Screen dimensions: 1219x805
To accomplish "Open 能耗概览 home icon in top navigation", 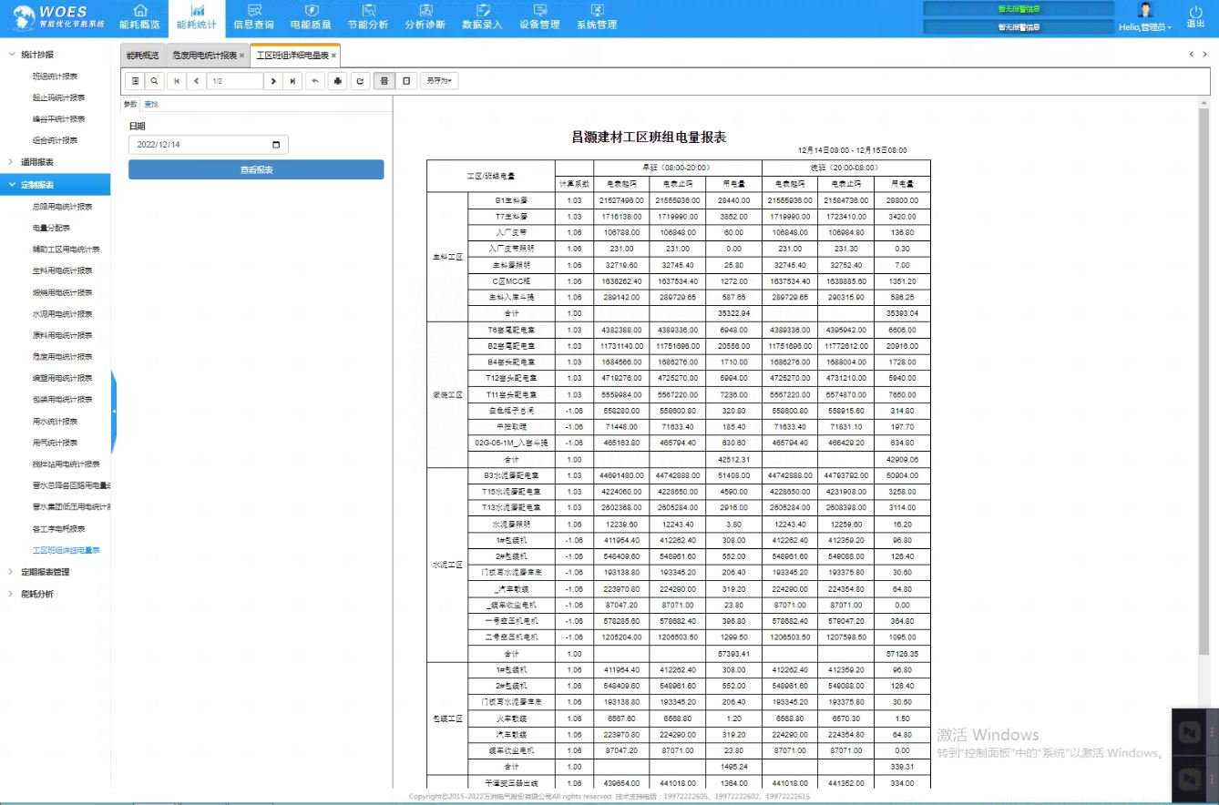I will click(139, 17).
